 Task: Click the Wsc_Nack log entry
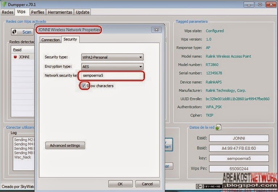click(22, 157)
